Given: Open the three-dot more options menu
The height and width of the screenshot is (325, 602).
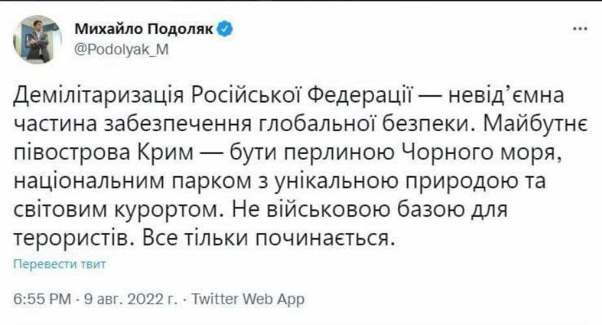Looking at the screenshot, I should click(x=578, y=29).
